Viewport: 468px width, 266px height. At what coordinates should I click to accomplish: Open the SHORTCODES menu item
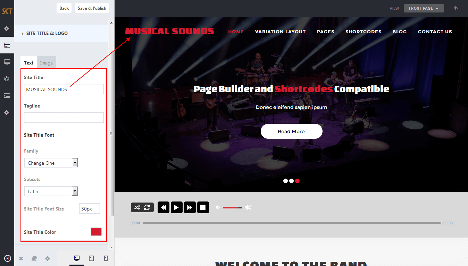coord(363,32)
